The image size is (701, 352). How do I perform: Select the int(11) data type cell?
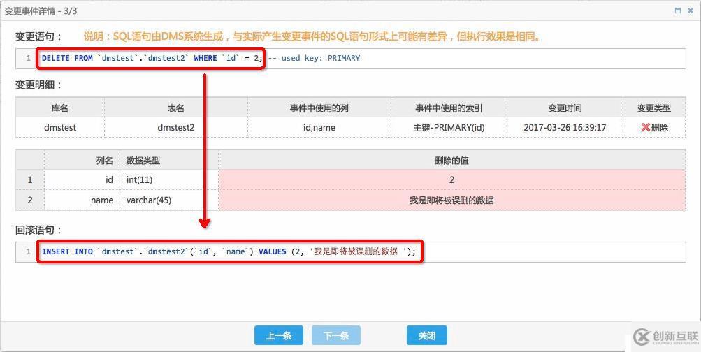click(x=169, y=179)
